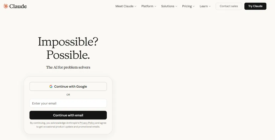Open the Learn menu
The image size is (275, 140).
(204, 6)
